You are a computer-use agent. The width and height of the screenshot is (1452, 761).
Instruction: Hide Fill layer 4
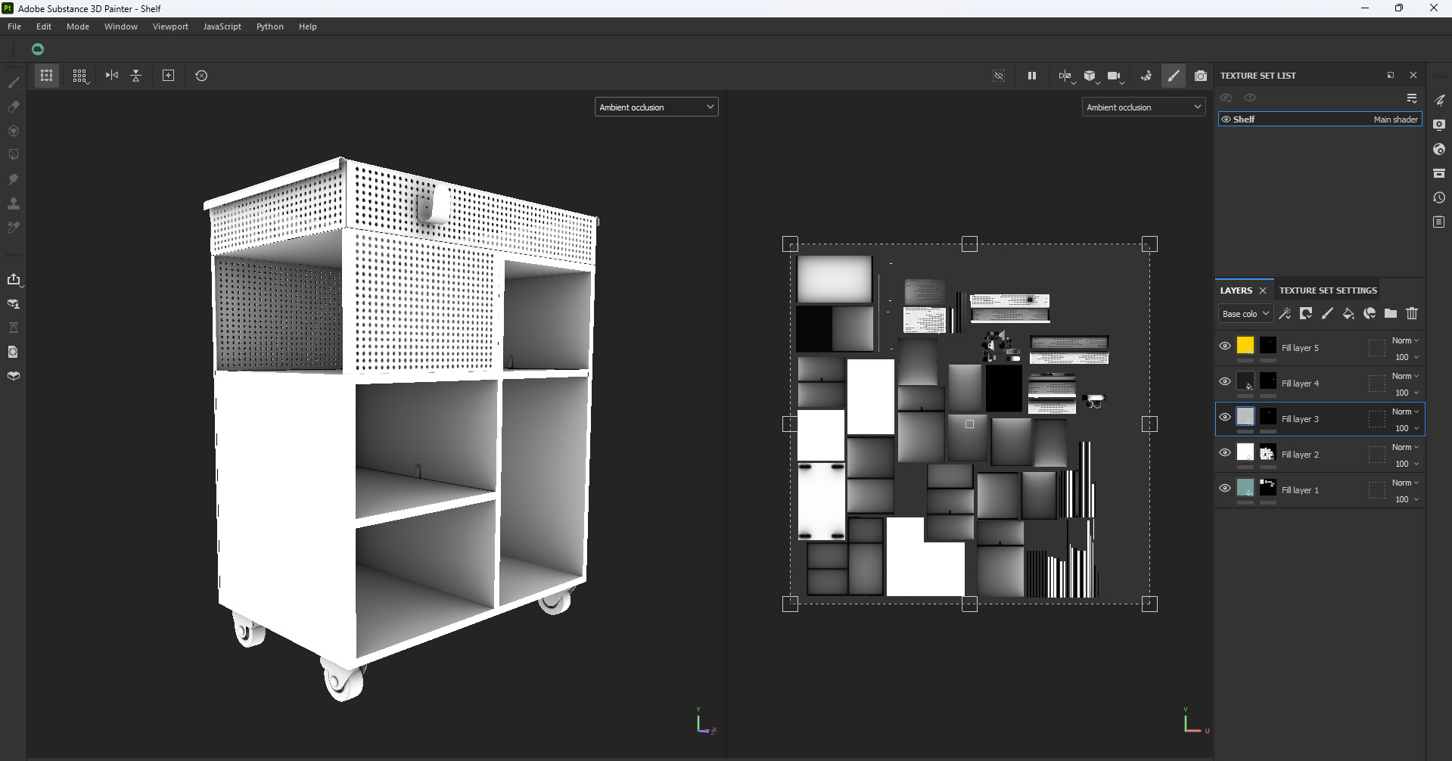(x=1225, y=381)
